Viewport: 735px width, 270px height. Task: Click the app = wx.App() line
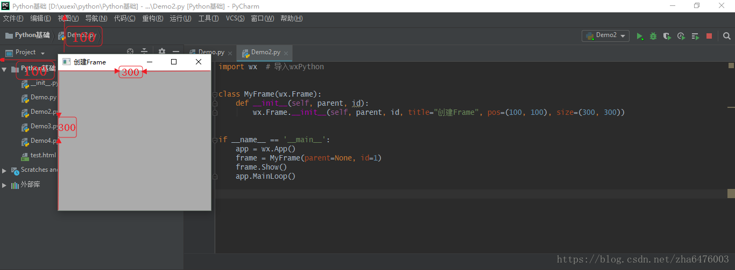click(x=266, y=149)
